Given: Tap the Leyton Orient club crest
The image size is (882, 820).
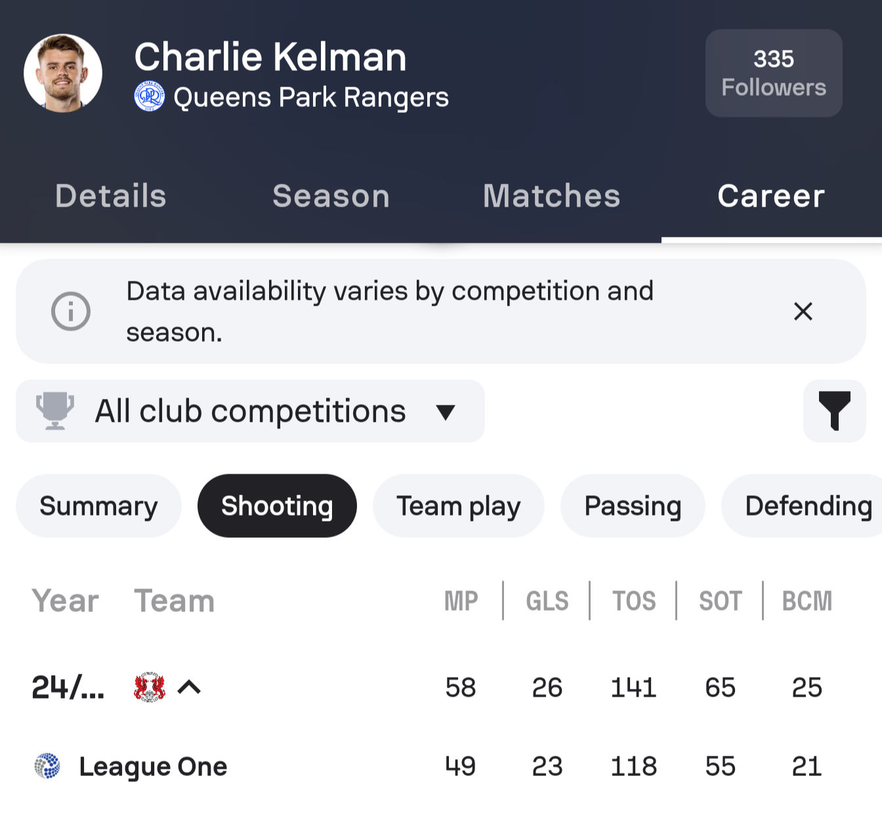Looking at the screenshot, I should click(x=149, y=687).
